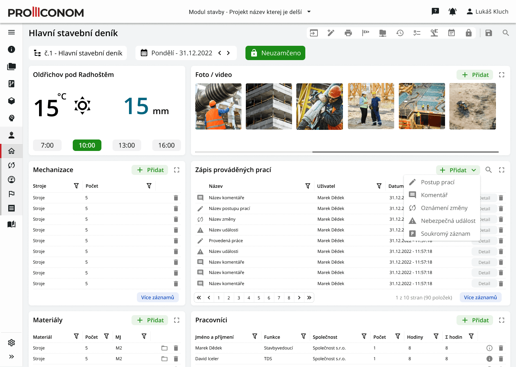This screenshot has height=367, width=516.
Task: Click the checklist icon in toolbar
Action: (x=417, y=33)
